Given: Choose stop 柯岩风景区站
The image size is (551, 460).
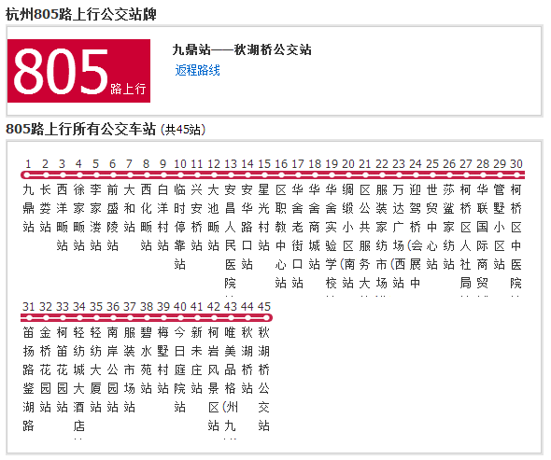Looking at the screenshot, I should tap(214, 379).
